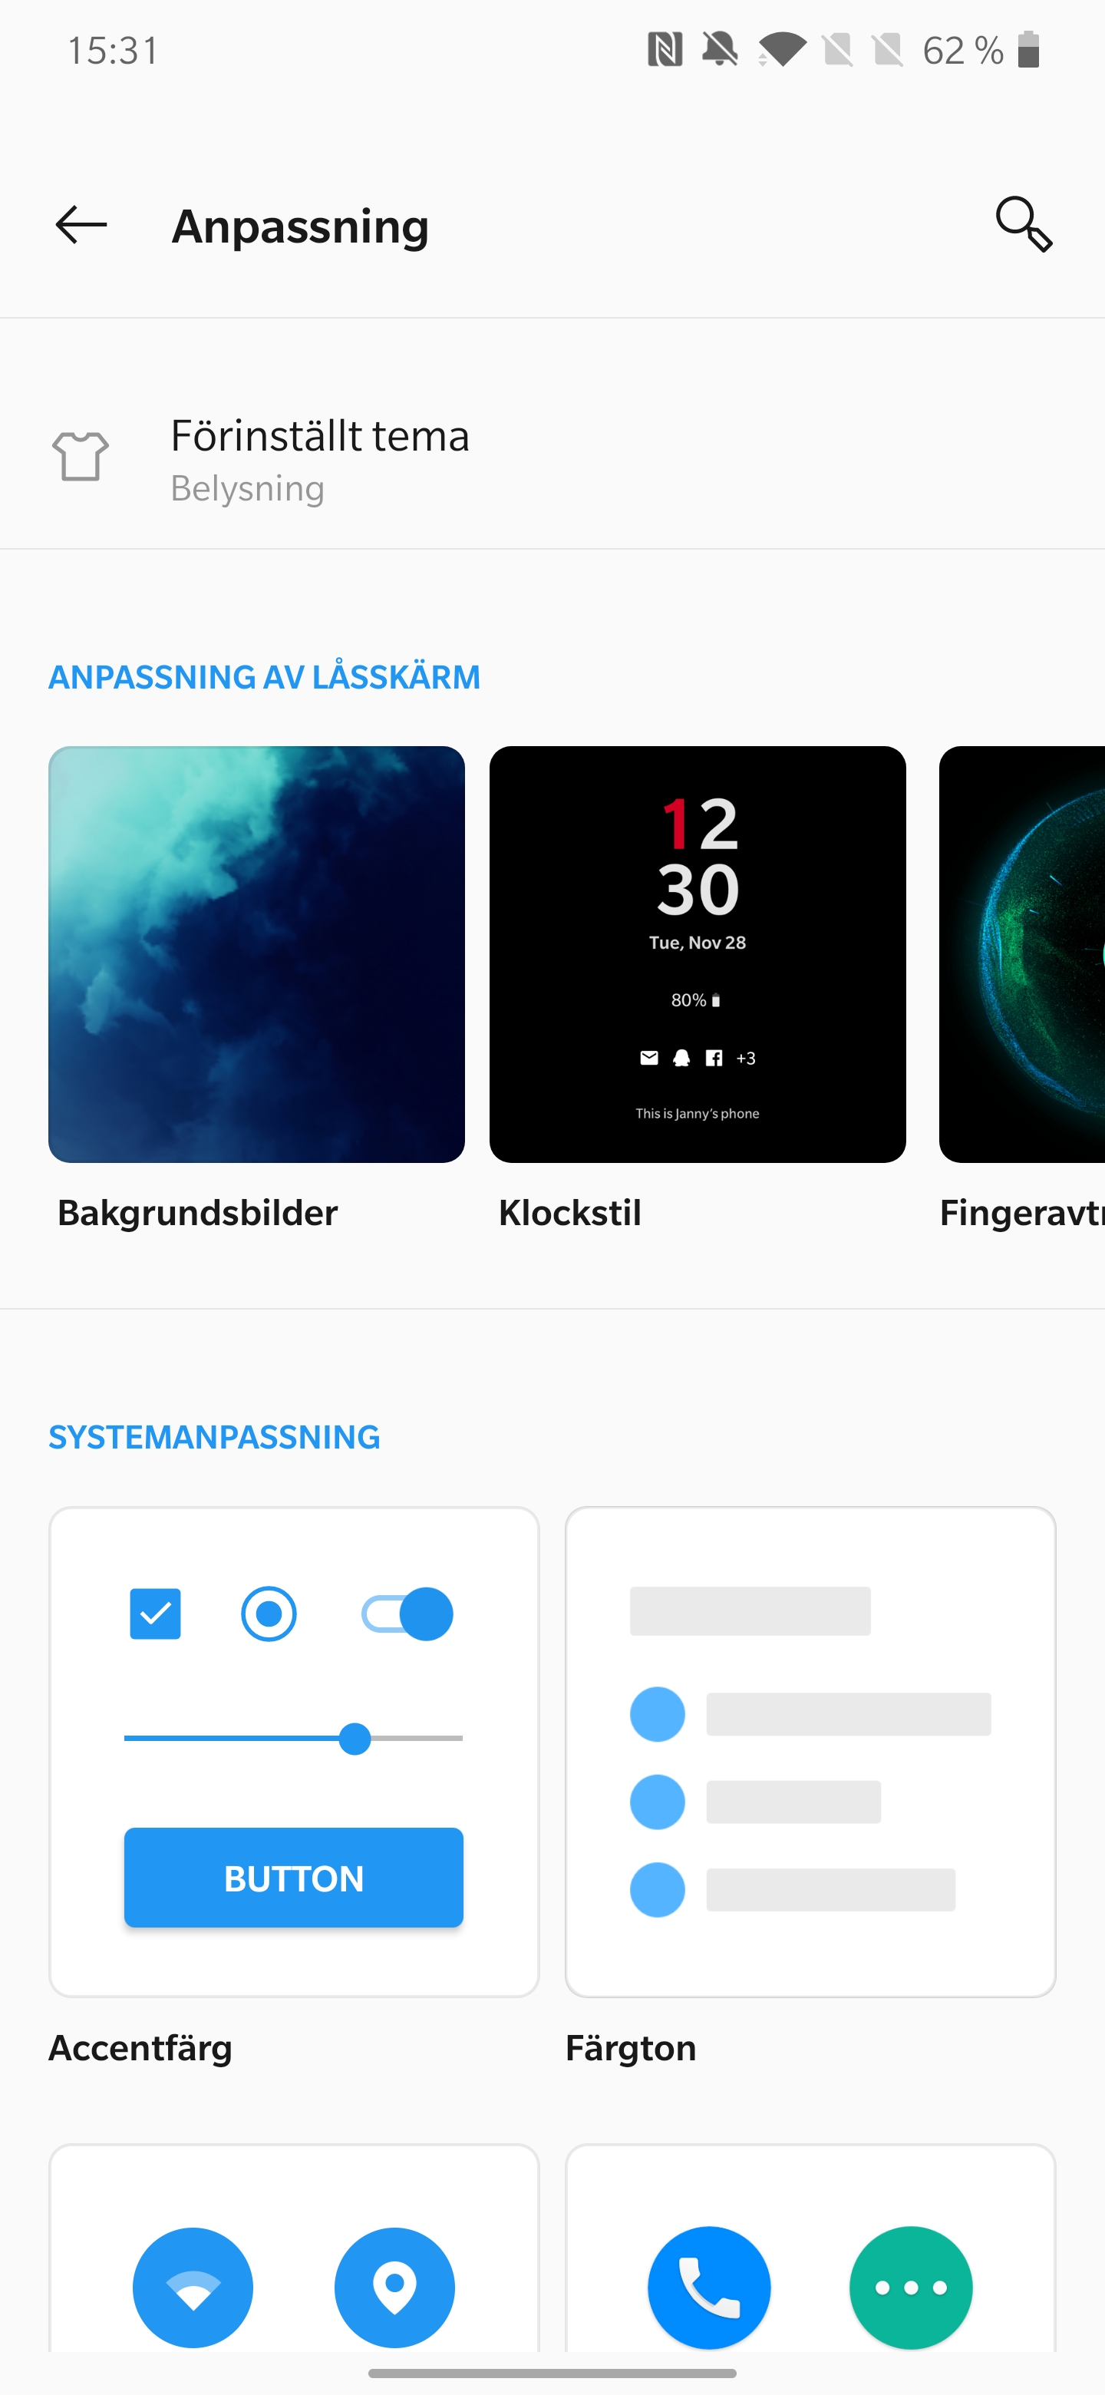Select the radio button in accent preview

pyautogui.click(x=269, y=1613)
